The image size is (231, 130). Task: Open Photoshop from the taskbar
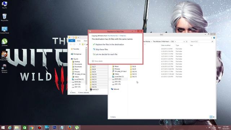click(x=55, y=127)
